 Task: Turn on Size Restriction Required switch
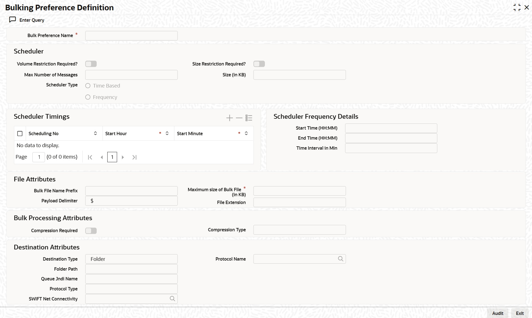[x=259, y=64]
